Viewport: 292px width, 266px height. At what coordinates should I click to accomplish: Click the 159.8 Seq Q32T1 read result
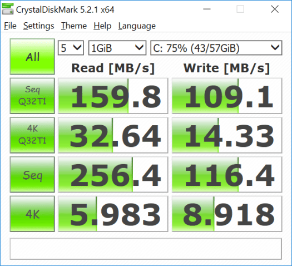(x=113, y=96)
